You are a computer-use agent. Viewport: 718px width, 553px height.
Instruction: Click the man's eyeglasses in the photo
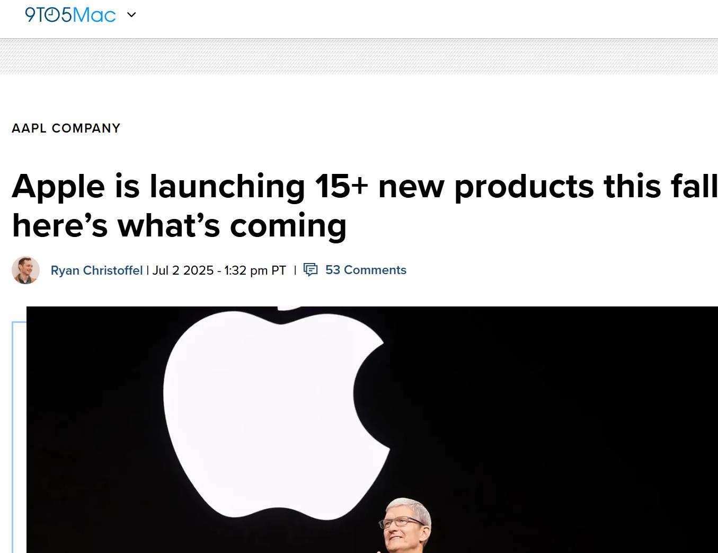coord(400,522)
